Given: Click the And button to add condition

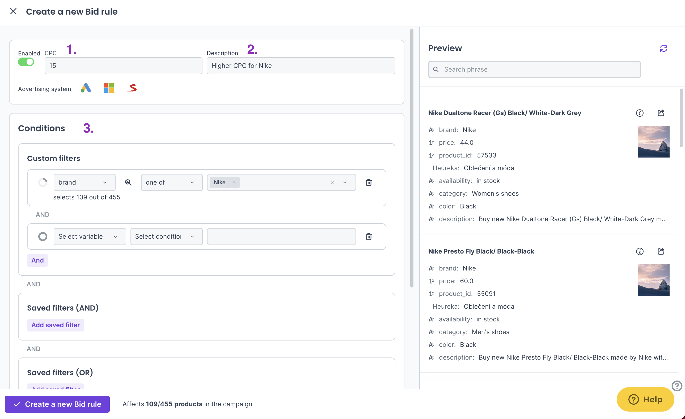Looking at the screenshot, I should point(37,260).
